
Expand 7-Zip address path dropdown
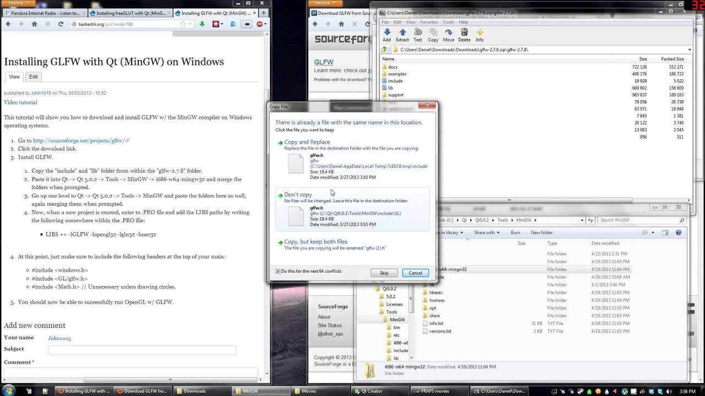click(689, 50)
